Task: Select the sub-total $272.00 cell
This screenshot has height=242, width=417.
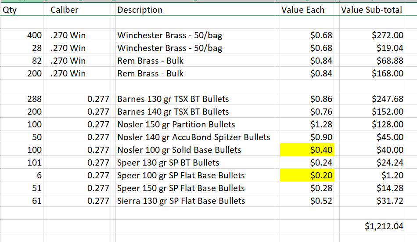Action: click(x=377, y=35)
